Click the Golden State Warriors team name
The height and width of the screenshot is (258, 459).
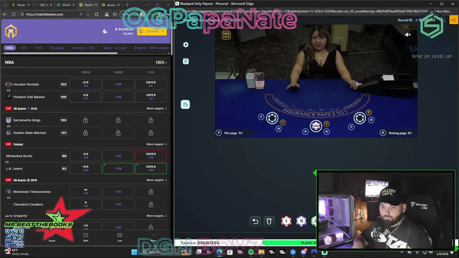click(30, 133)
